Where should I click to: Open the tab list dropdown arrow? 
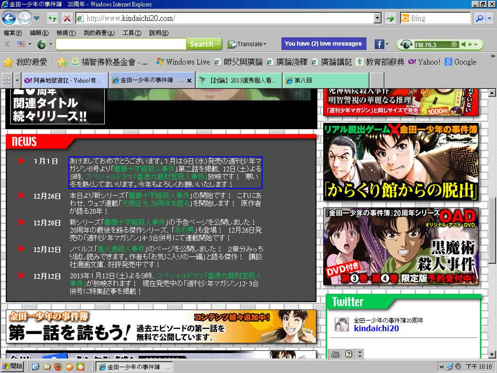17,81
